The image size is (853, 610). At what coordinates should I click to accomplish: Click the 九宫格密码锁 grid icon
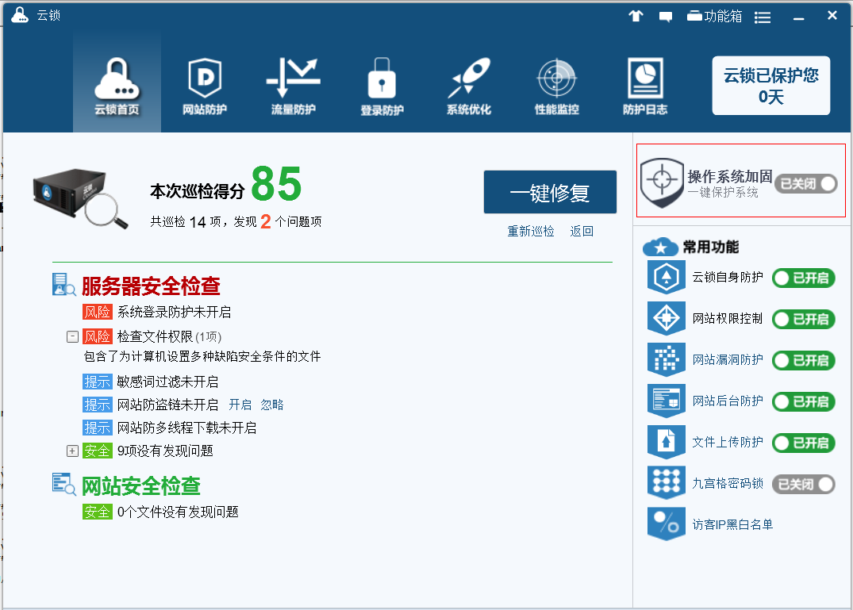[667, 483]
